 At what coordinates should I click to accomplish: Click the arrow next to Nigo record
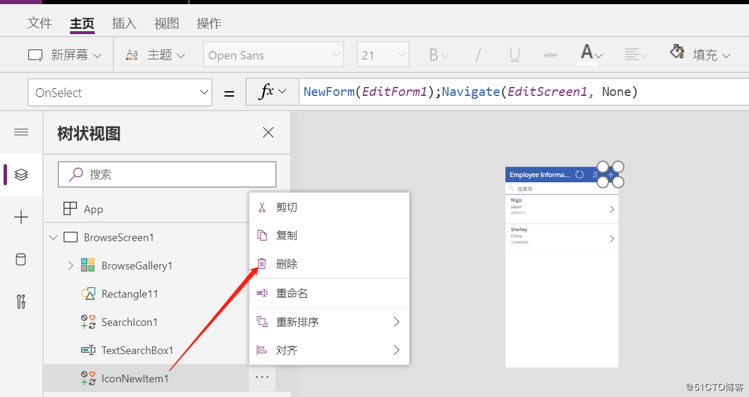click(612, 209)
